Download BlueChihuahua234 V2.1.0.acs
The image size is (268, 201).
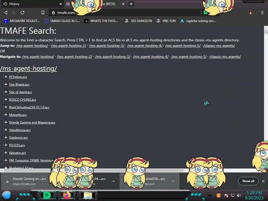click(x=29, y=107)
